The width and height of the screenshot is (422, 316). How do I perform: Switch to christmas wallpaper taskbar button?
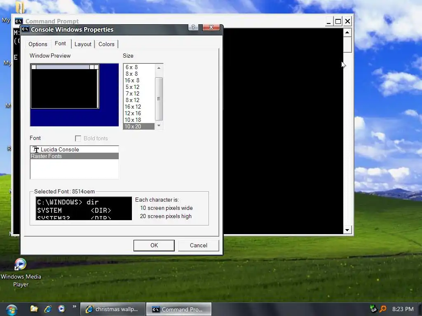coord(113,309)
